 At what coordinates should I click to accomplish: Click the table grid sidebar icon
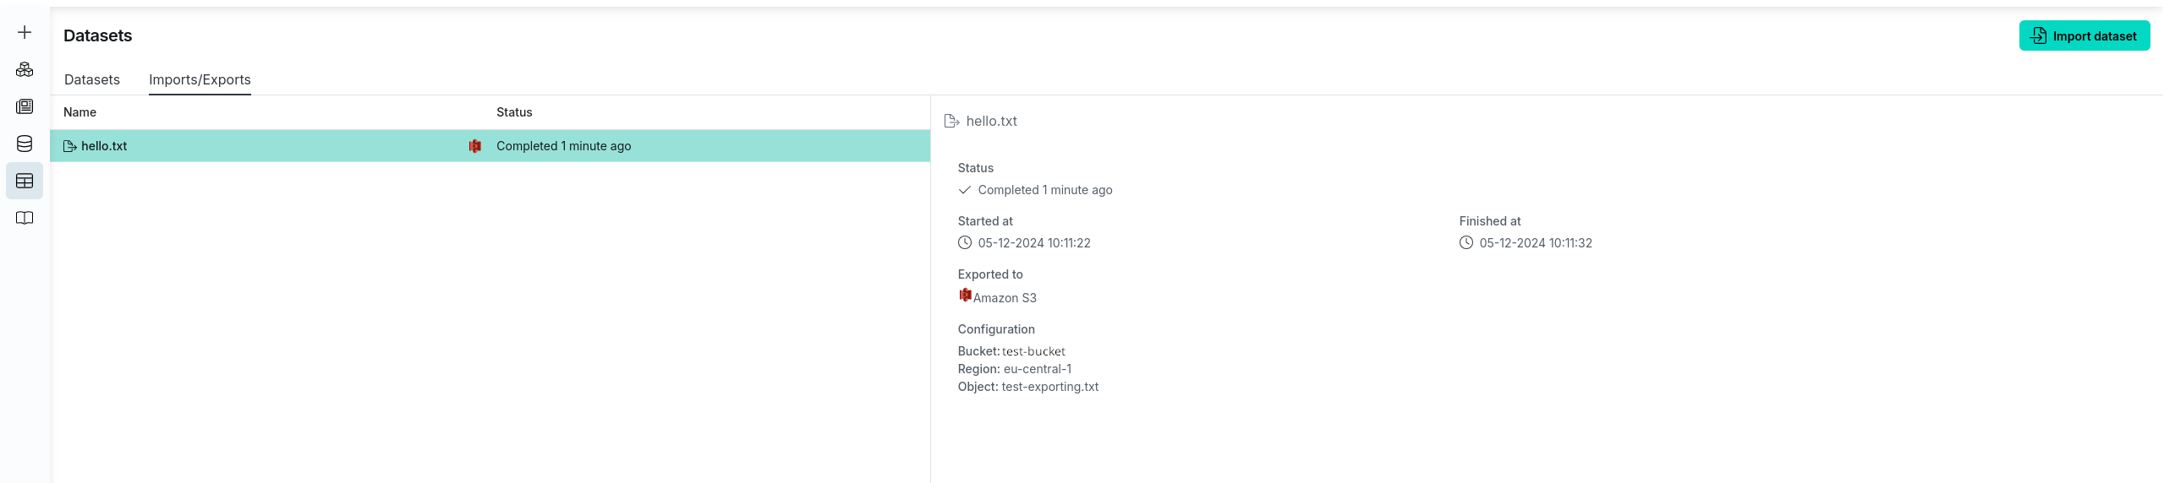click(25, 181)
